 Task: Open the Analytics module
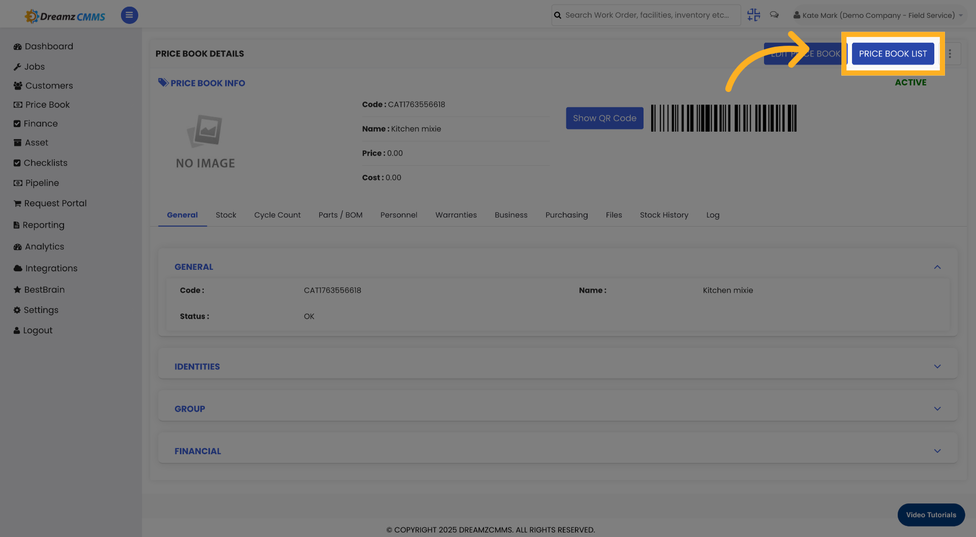tap(44, 246)
